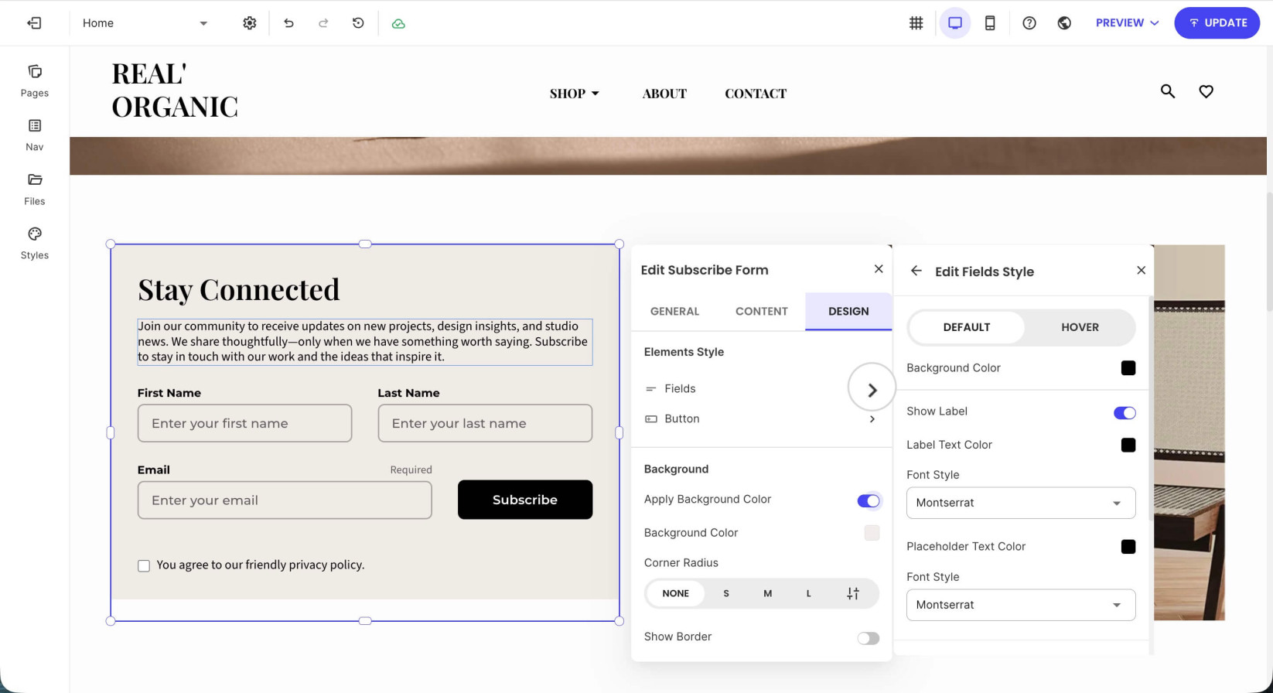Close the Edit Fields Style panel

(x=1141, y=270)
